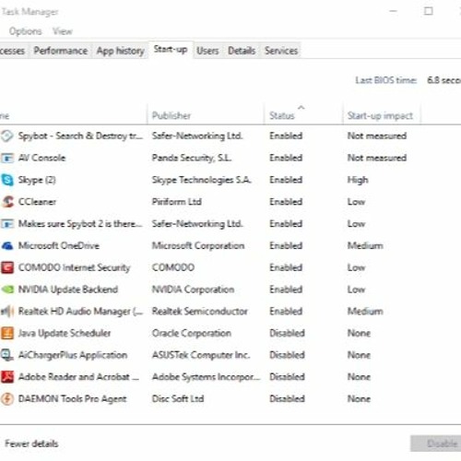Click the Last BIOS time label

tap(386, 80)
